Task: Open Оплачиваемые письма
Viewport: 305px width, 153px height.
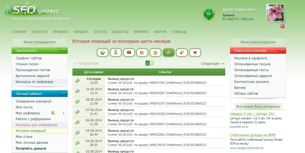Action: pos(252,64)
